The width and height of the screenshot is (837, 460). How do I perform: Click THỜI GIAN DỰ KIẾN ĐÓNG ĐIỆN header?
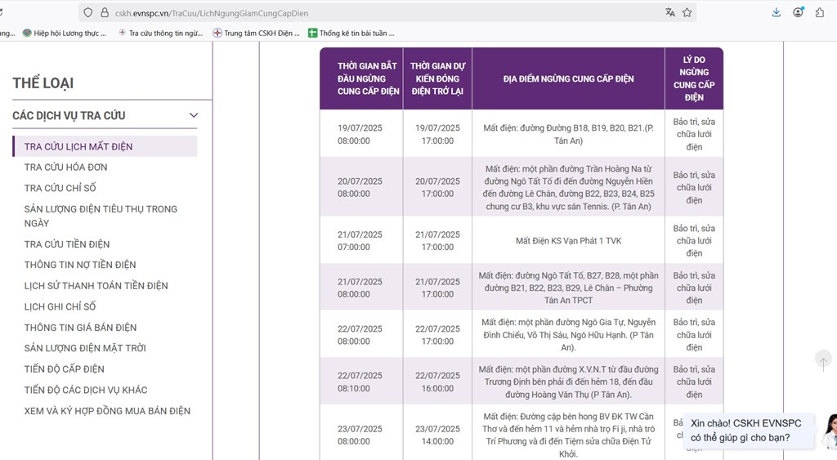(438, 78)
